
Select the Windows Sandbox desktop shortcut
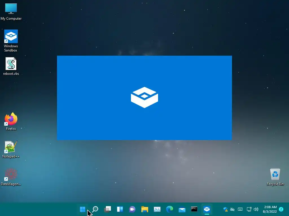pyautogui.click(x=11, y=41)
